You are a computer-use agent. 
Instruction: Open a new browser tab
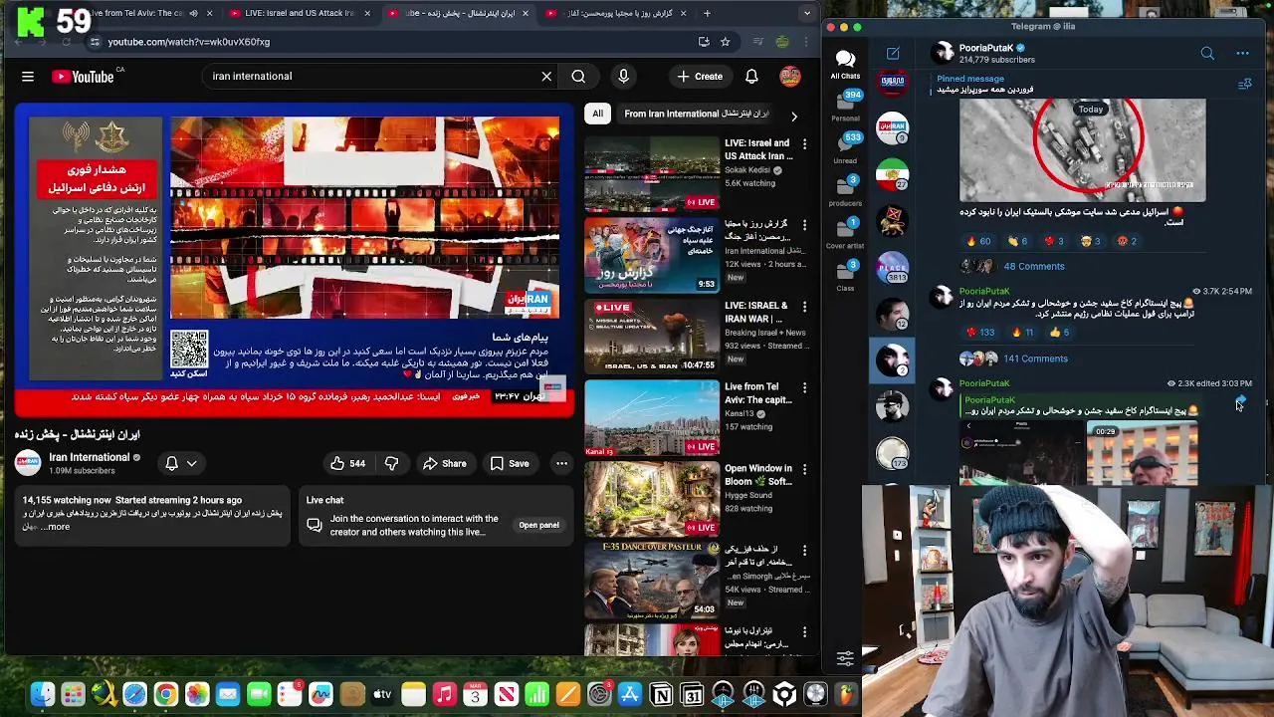707,13
